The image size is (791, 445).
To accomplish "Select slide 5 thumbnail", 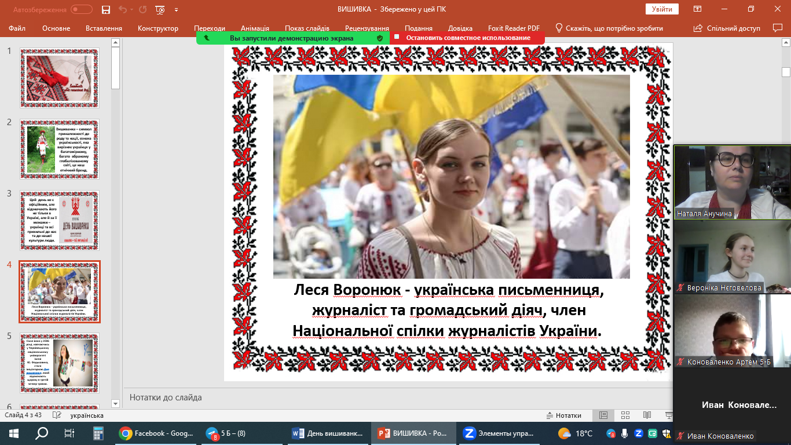I will pyautogui.click(x=60, y=363).
